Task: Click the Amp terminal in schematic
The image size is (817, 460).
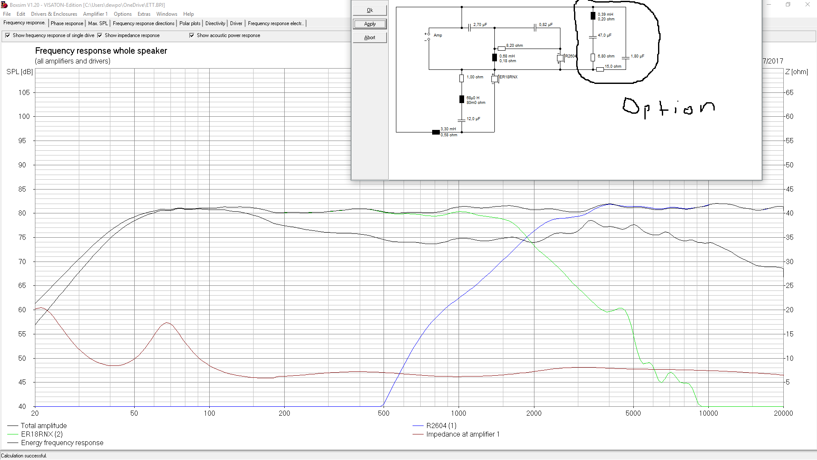Action: 429,37
